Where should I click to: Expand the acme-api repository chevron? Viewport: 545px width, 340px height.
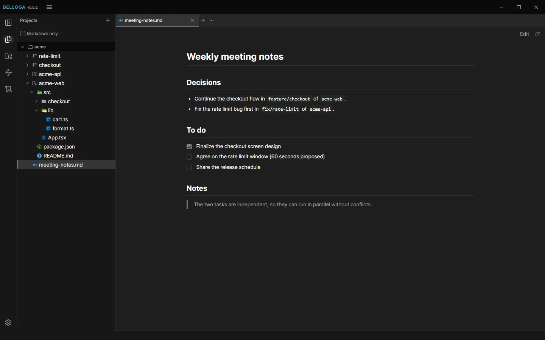(27, 74)
